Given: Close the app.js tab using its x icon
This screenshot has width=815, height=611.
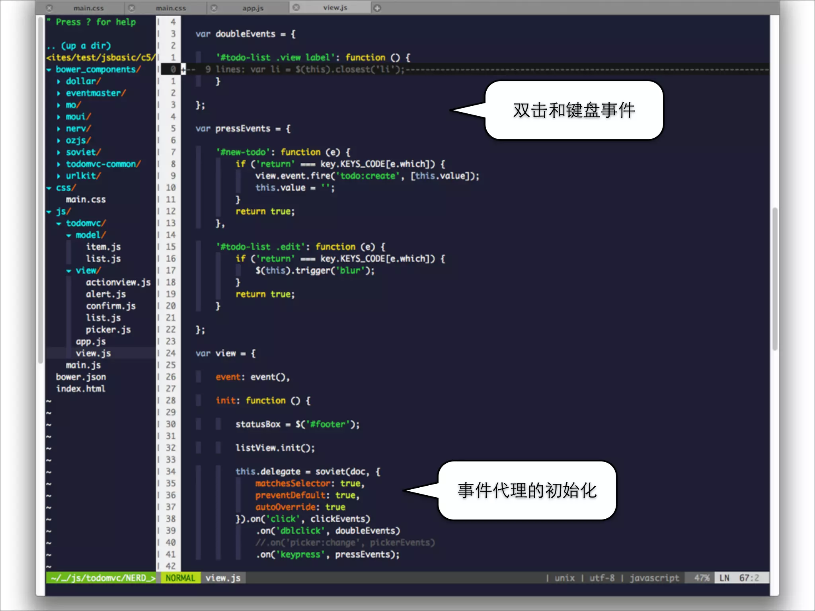Looking at the screenshot, I should tap(214, 8).
